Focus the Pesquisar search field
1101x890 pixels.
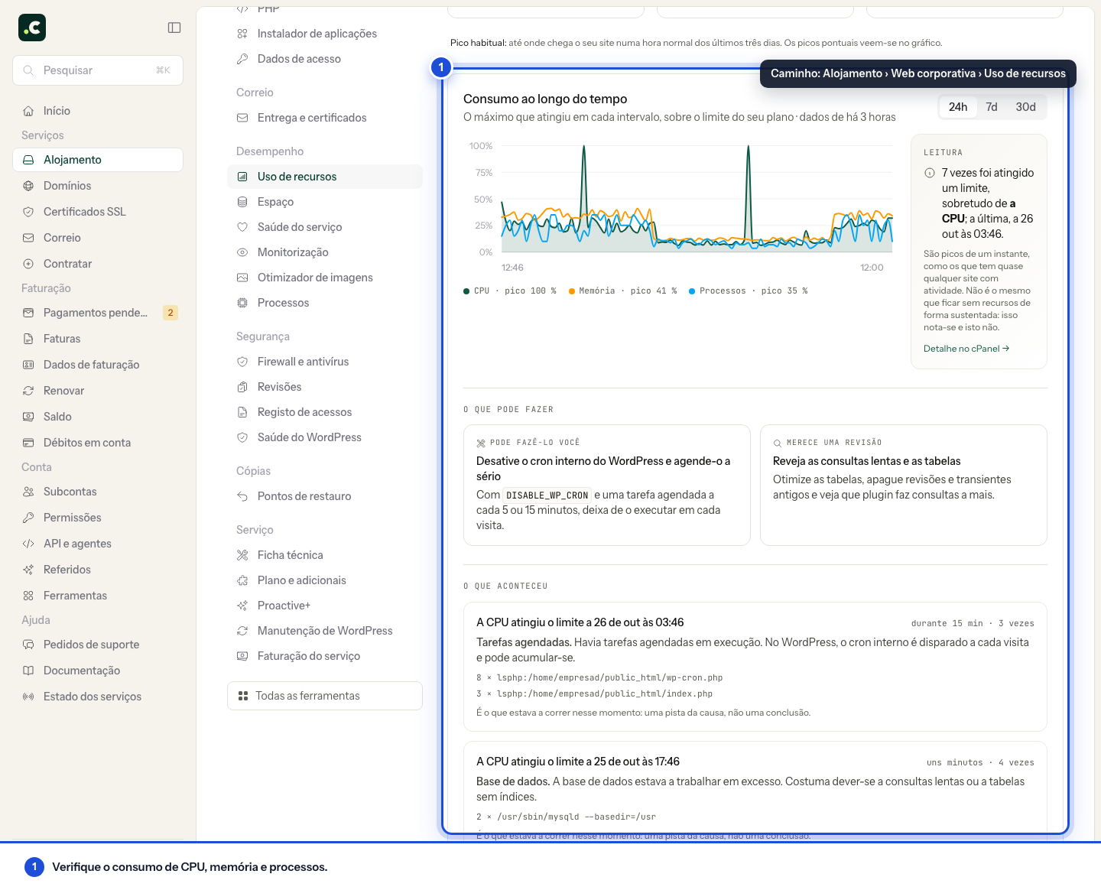(x=98, y=70)
